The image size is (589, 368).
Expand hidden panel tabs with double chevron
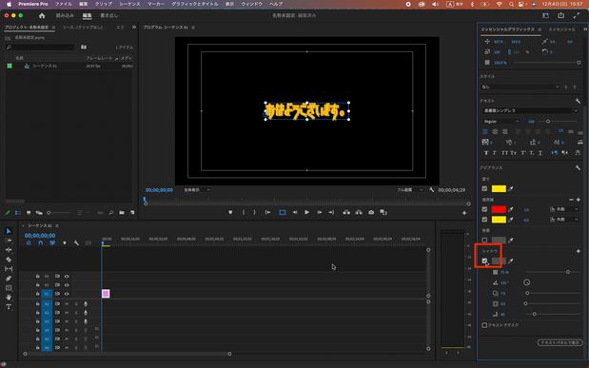click(x=134, y=27)
